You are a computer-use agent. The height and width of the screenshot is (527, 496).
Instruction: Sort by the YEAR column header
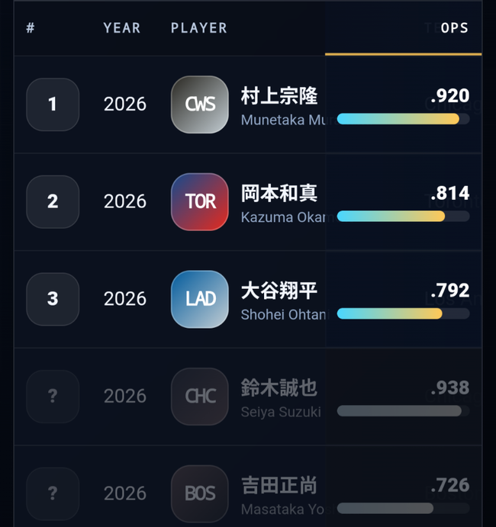coord(122,28)
